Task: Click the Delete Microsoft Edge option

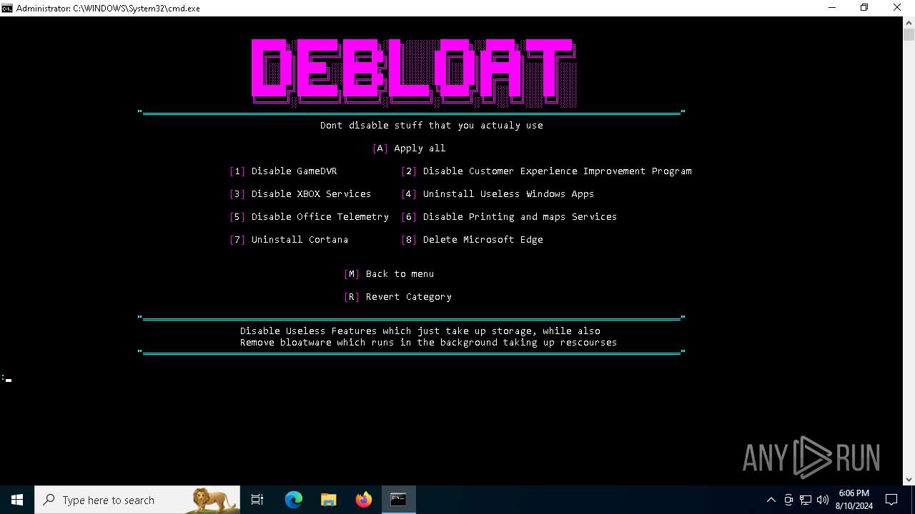Action: 472,240
